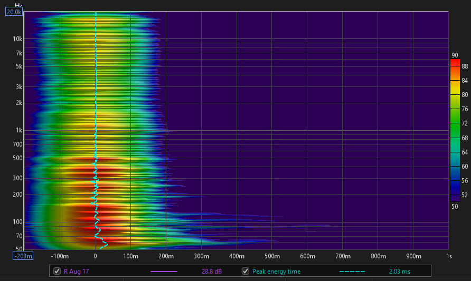Click the 50 bottom label of color scale
This screenshot has height=281, width=471.
point(455,206)
